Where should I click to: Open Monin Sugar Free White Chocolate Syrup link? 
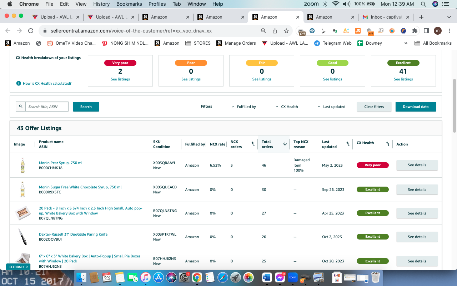point(80,187)
